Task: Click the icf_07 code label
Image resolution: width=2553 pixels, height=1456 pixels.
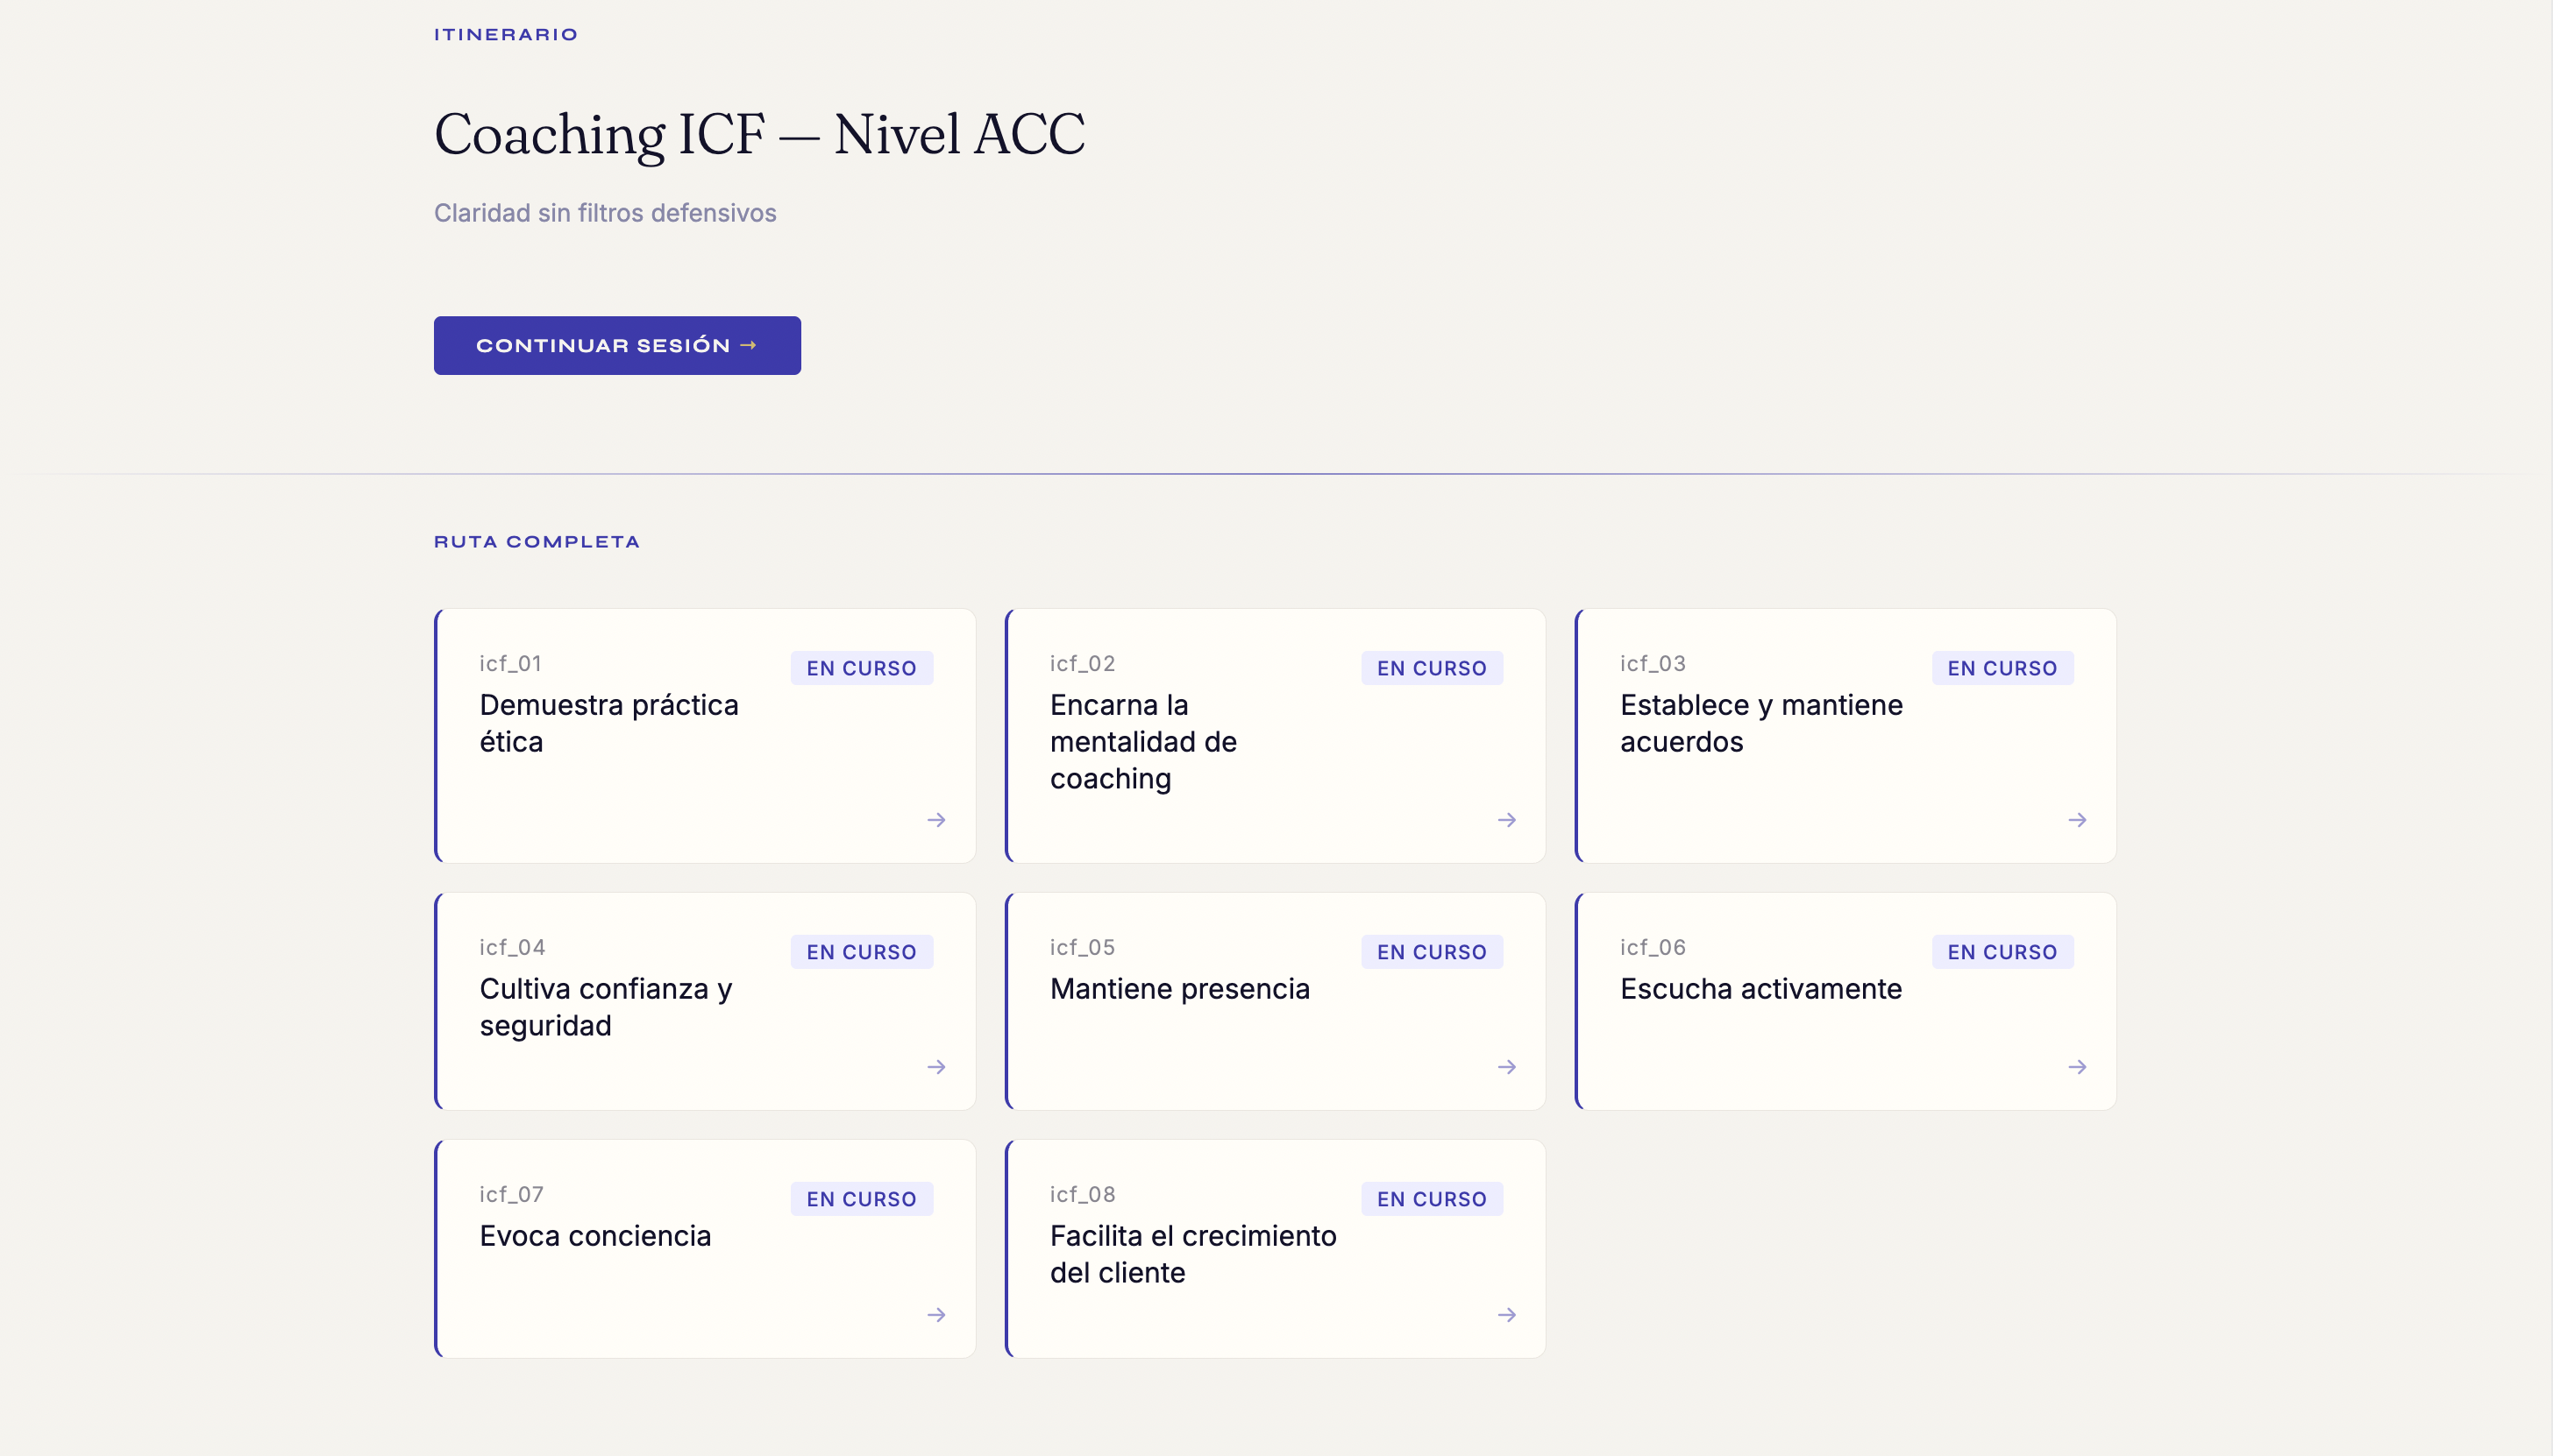Action: pos(511,1194)
